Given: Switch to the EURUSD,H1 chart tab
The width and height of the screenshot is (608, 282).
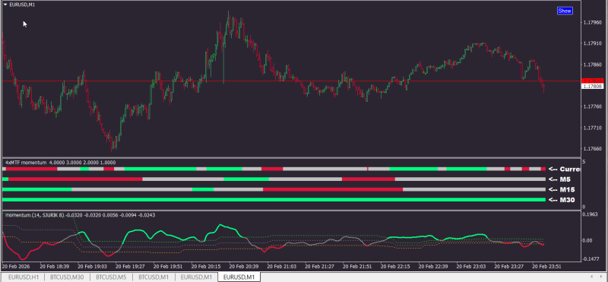Looking at the screenshot, I should [x=23, y=277].
